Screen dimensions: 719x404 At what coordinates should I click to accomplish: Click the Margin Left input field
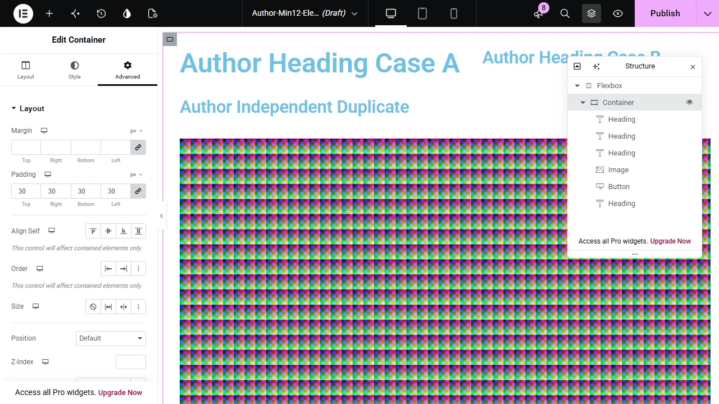click(x=116, y=147)
